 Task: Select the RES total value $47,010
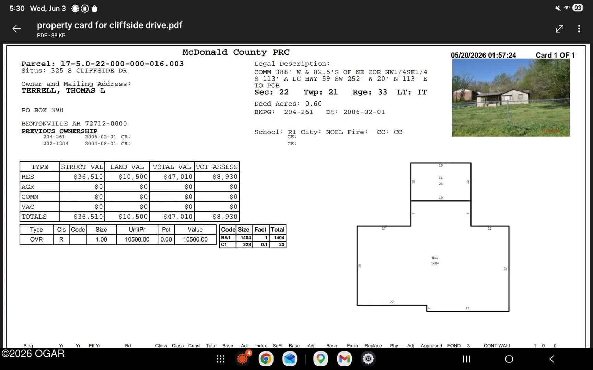pyautogui.click(x=178, y=177)
